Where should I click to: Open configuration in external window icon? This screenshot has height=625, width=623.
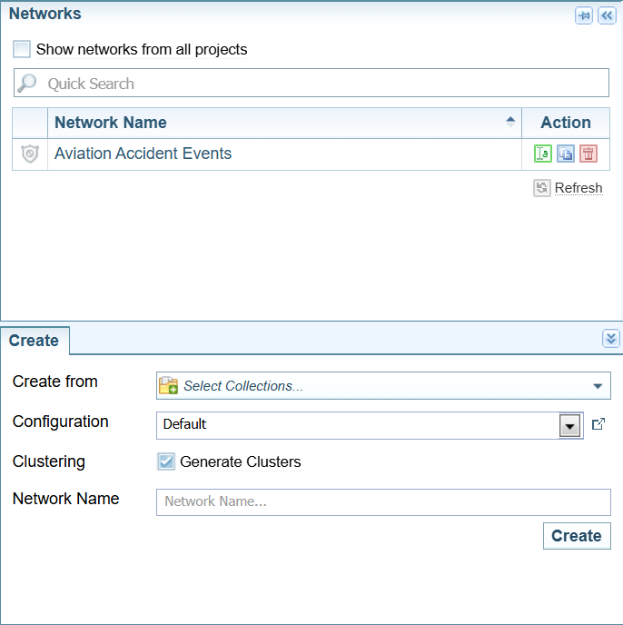[x=598, y=424]
